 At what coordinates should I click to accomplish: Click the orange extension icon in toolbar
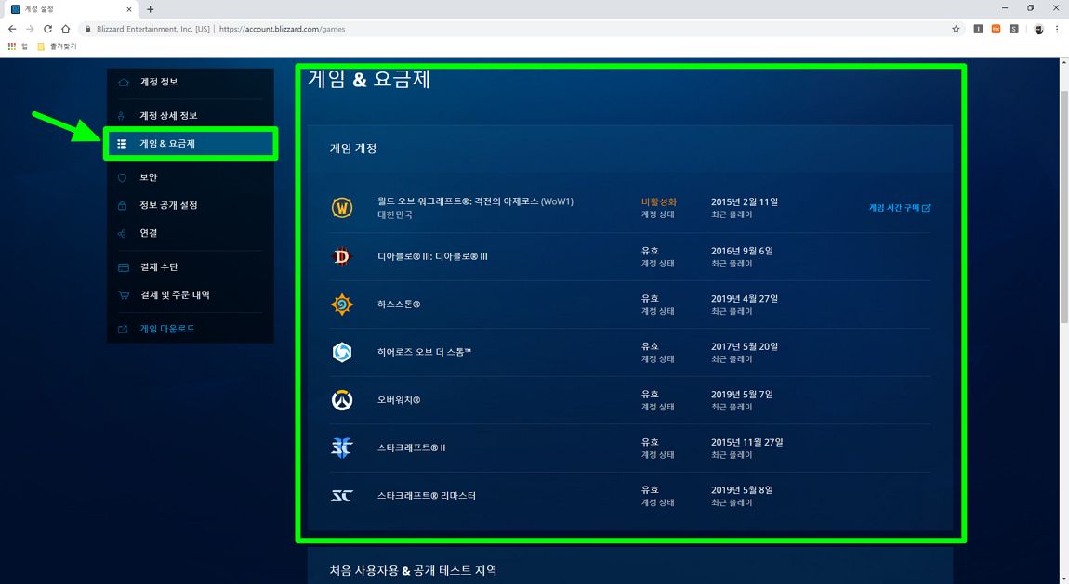(x=996, y=30)
